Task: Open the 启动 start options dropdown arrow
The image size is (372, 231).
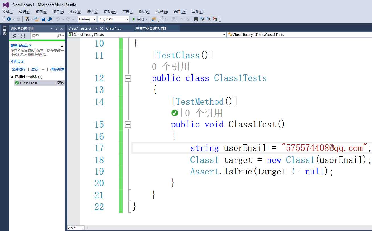Action: coord(147,19)
